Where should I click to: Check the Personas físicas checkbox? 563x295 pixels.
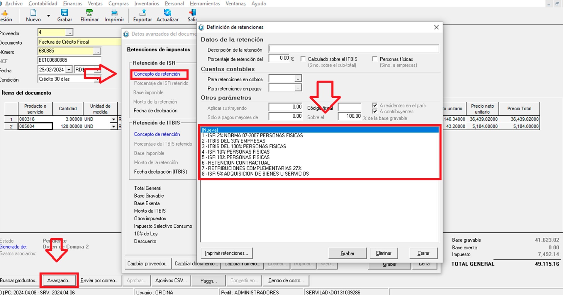(375, 59)
